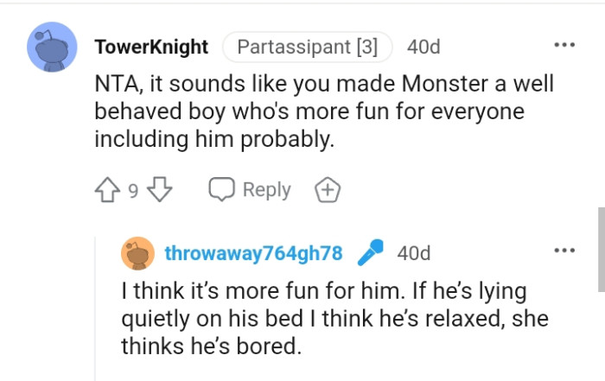This screenshot has width=605, height=381.
Task: Visit throwaway764gh78's user profile link
Action: pos(254,253)
